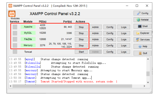Click 'Attempting to start FileZilla app...' log line

(x=57, y=63)
